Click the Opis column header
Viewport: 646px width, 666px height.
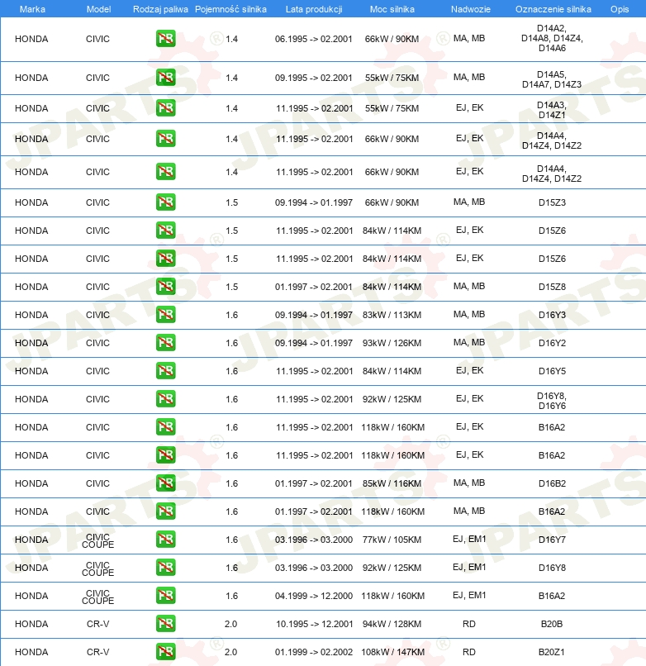click(620, 9)
